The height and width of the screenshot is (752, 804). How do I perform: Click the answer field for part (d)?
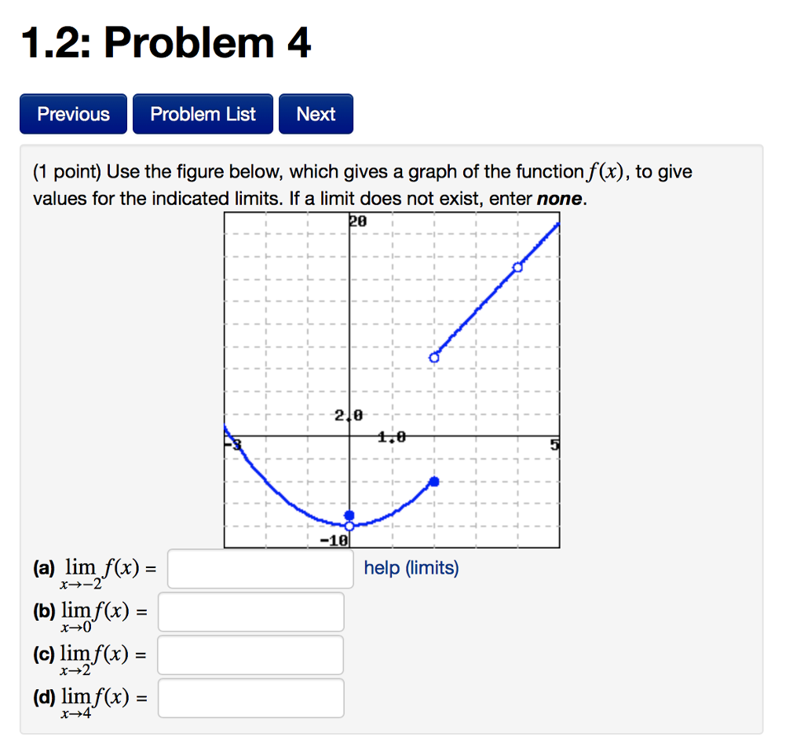pos(250,698)
